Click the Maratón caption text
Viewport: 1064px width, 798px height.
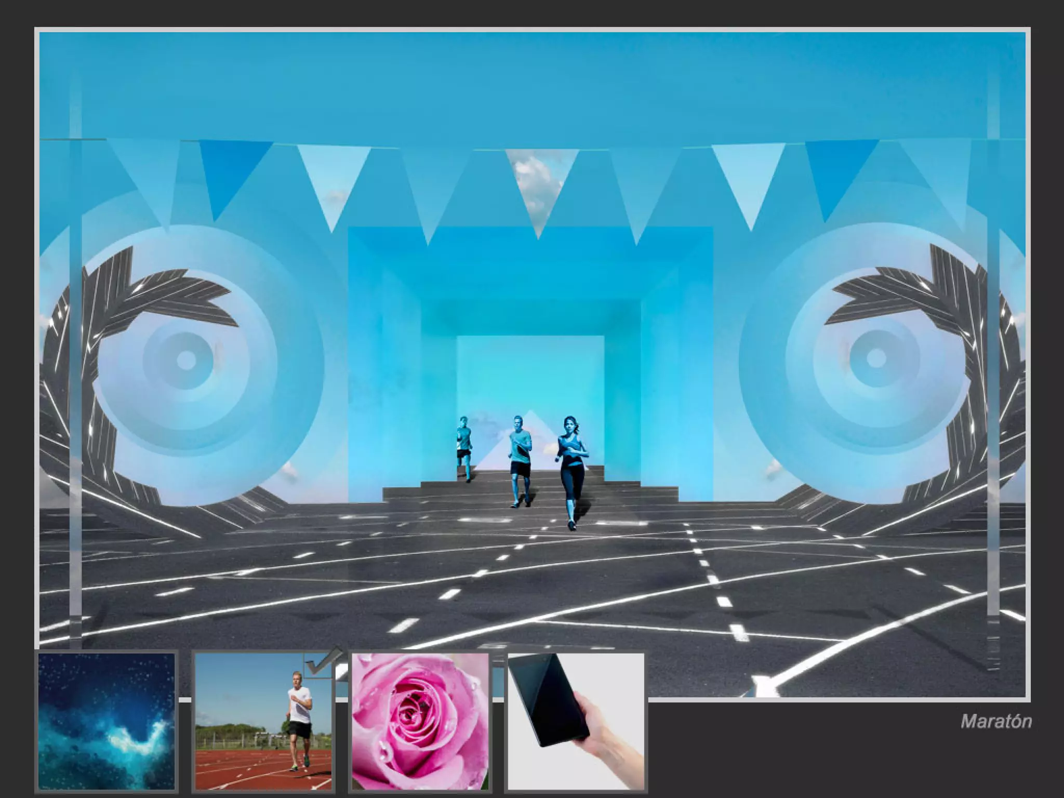tap(995, 722)
